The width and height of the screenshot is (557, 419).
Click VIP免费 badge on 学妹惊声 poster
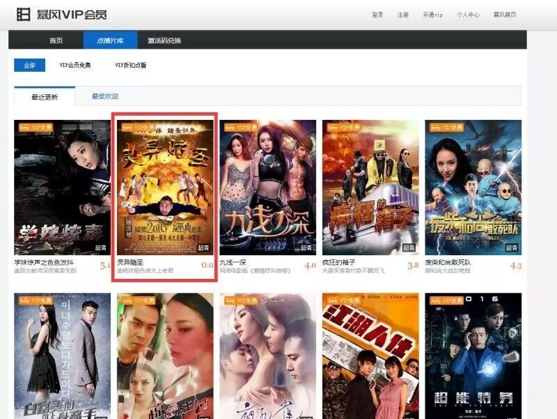pos(36,128)
